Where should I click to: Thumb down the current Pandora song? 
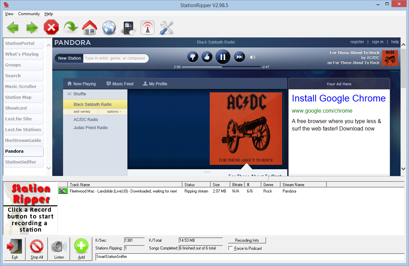pos(193,57)
